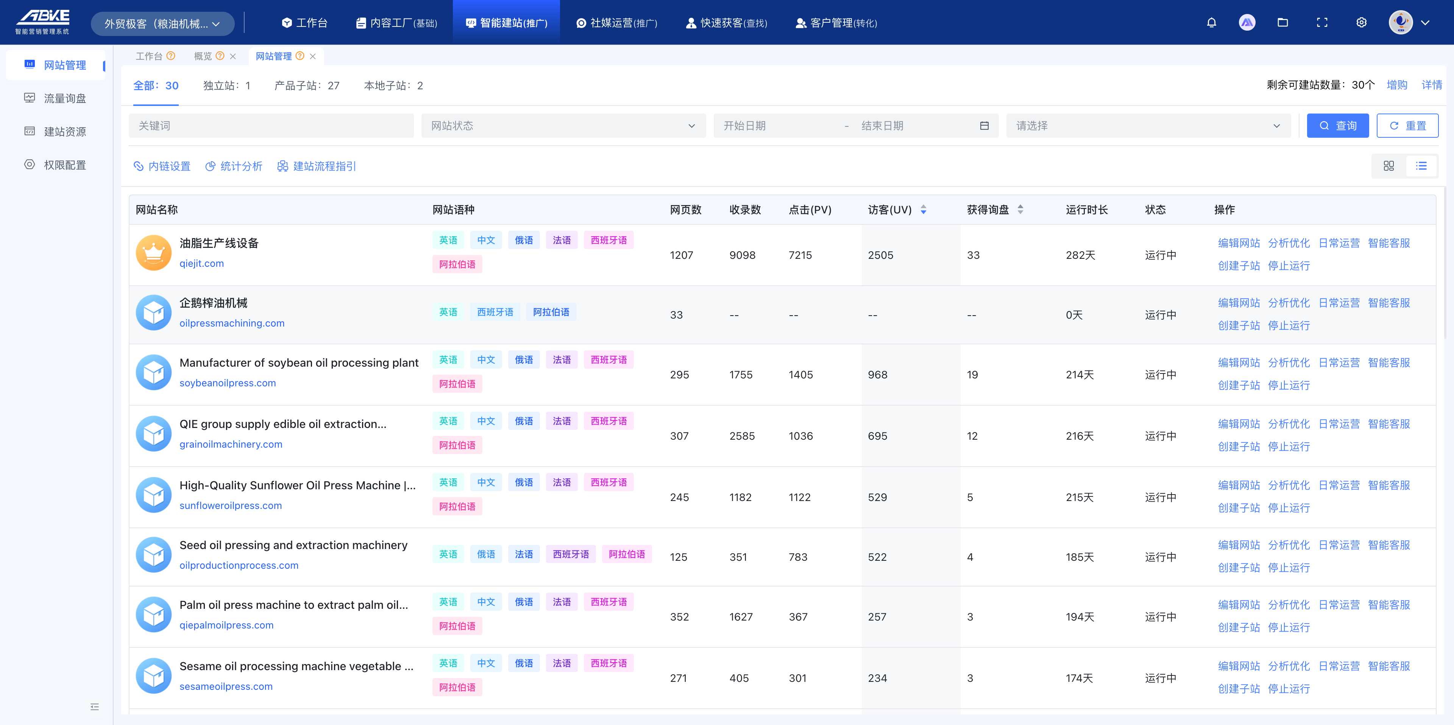The height and width of the screenshot is (725, 1454).
Task: Switch to list view layout
Action: coord(1421,166)
